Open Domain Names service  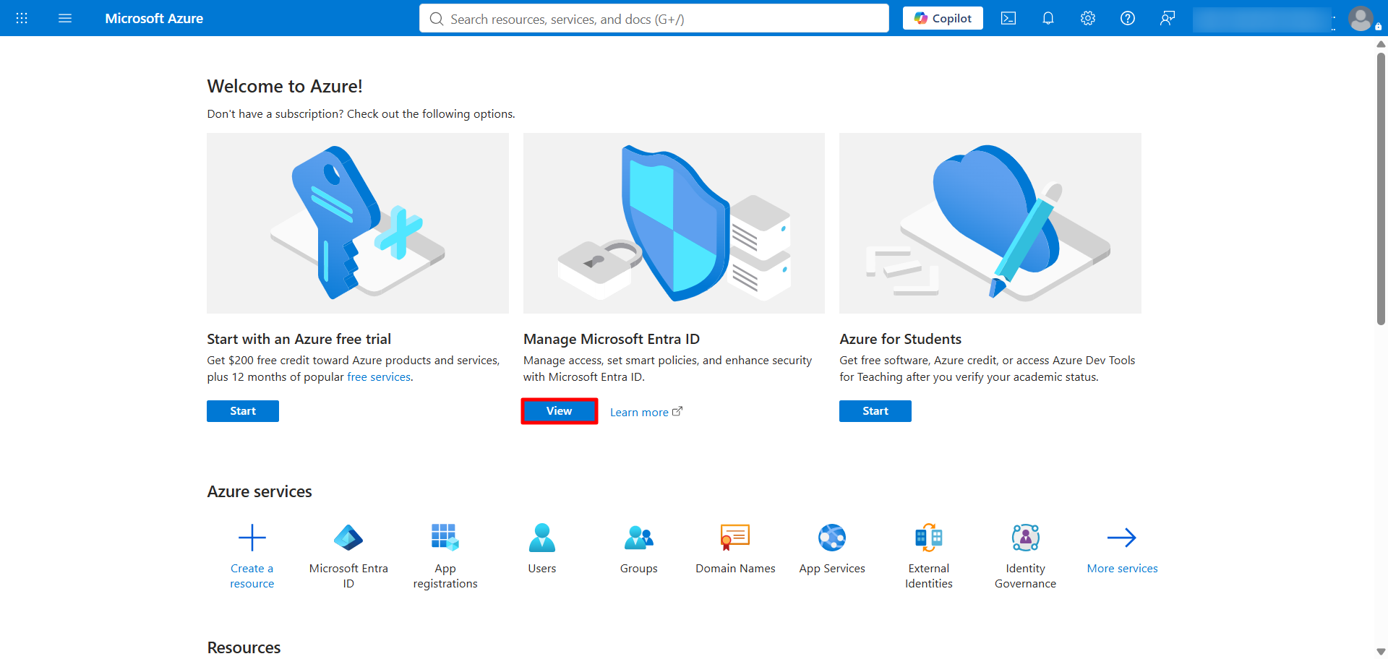point(735,549)
